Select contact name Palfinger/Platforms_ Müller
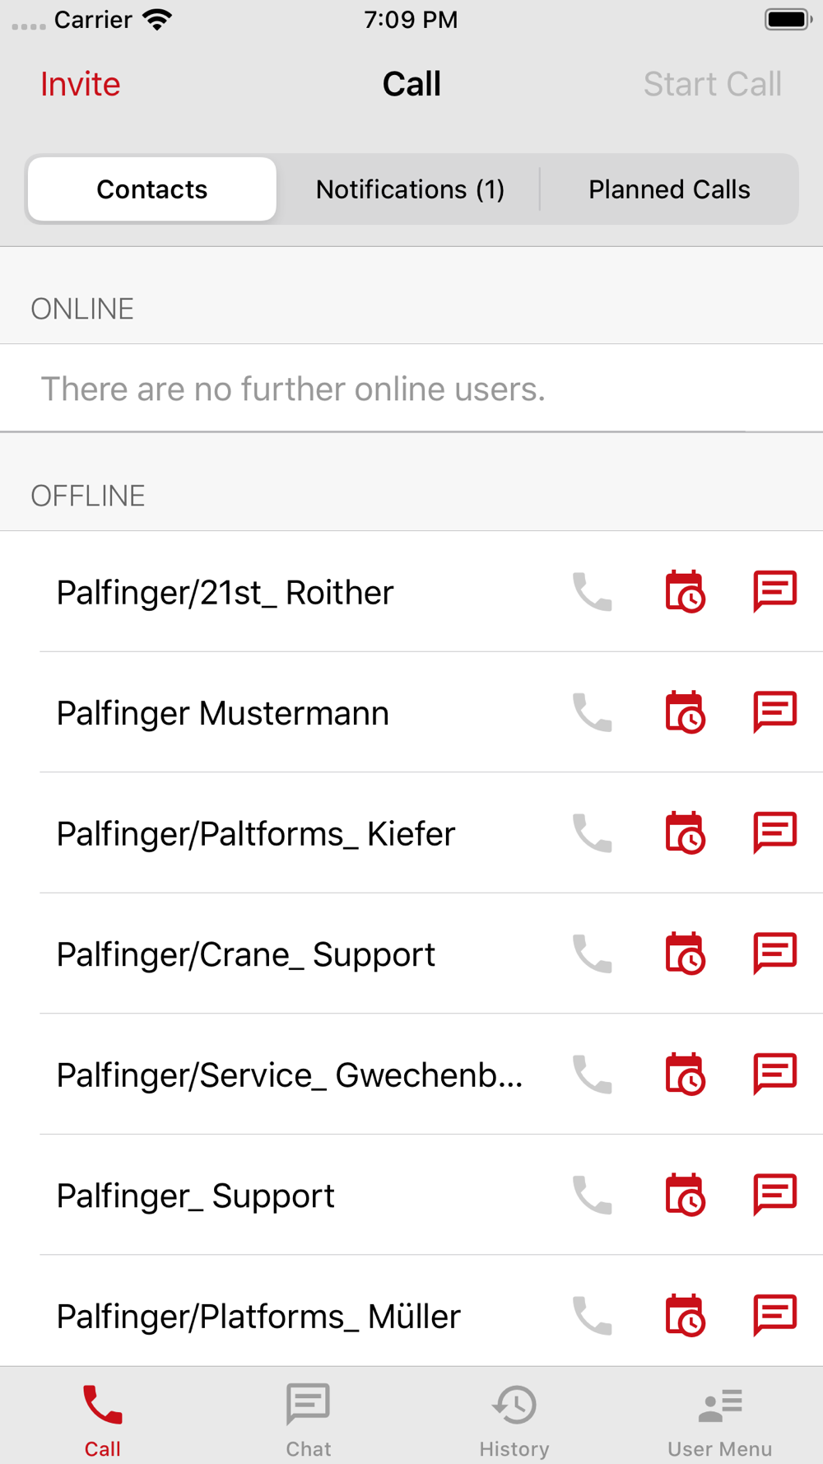This screenshot has height=1464, width=823. [258, 1317]
